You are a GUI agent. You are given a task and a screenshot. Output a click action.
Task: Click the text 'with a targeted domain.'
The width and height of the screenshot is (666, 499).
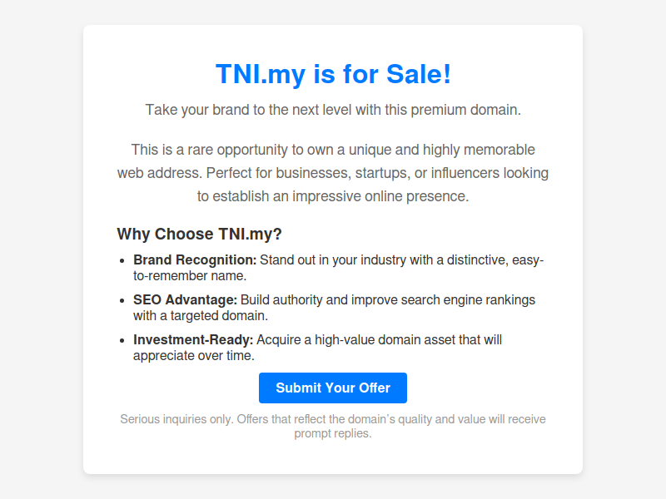pyautogui.click(x=201, y=316)
